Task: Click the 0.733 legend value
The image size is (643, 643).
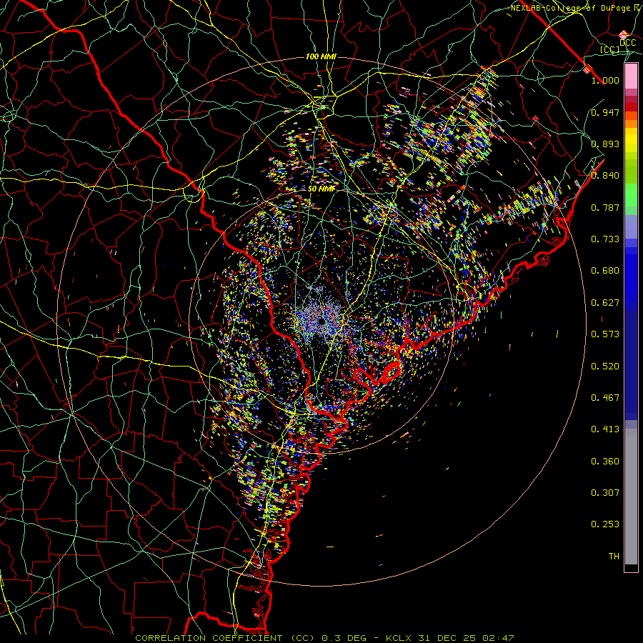Action: pyautogui.click(x=605, y=239)
